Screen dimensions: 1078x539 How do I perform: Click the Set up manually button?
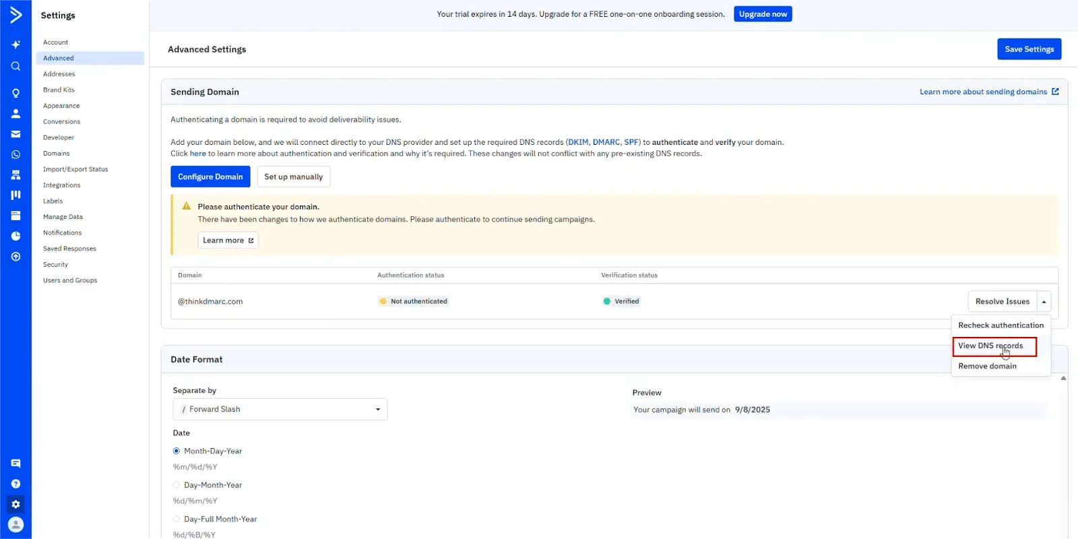click(x=294, y=177)
